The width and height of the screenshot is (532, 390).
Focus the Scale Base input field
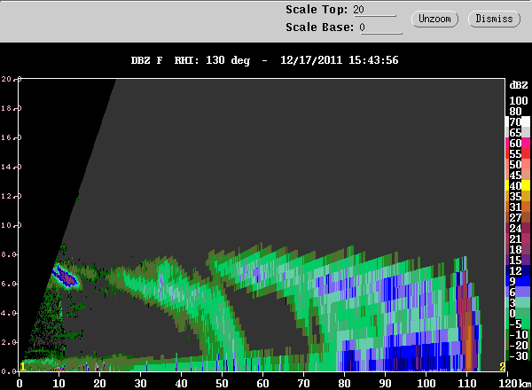(380, 27)
